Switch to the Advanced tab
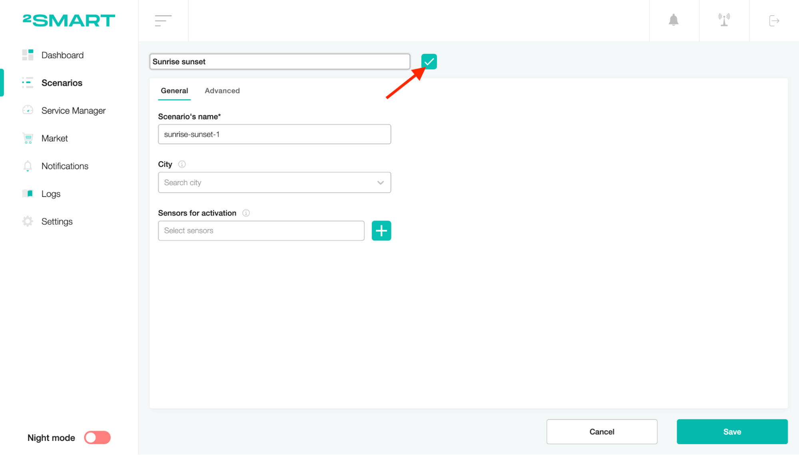 click(222, 91)
